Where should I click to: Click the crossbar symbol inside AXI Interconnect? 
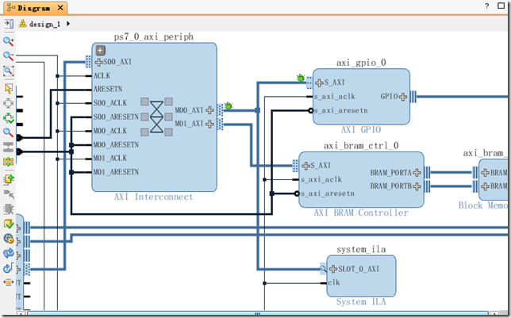tap(157, 117)
